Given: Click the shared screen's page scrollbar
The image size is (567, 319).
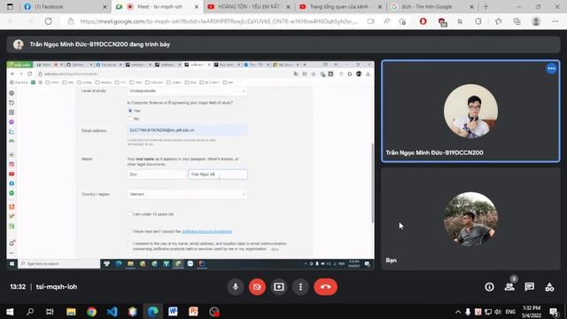Looking at the screenshot, I should pos(372,183).
